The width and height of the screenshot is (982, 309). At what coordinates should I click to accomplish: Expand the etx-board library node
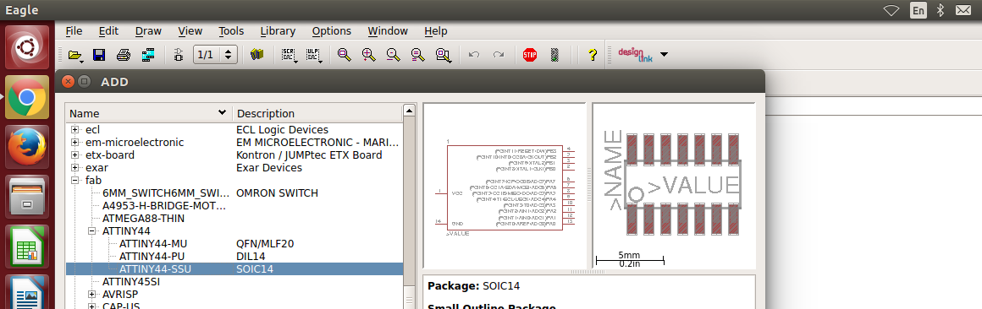pyautogui.click(x=75, y=154)
